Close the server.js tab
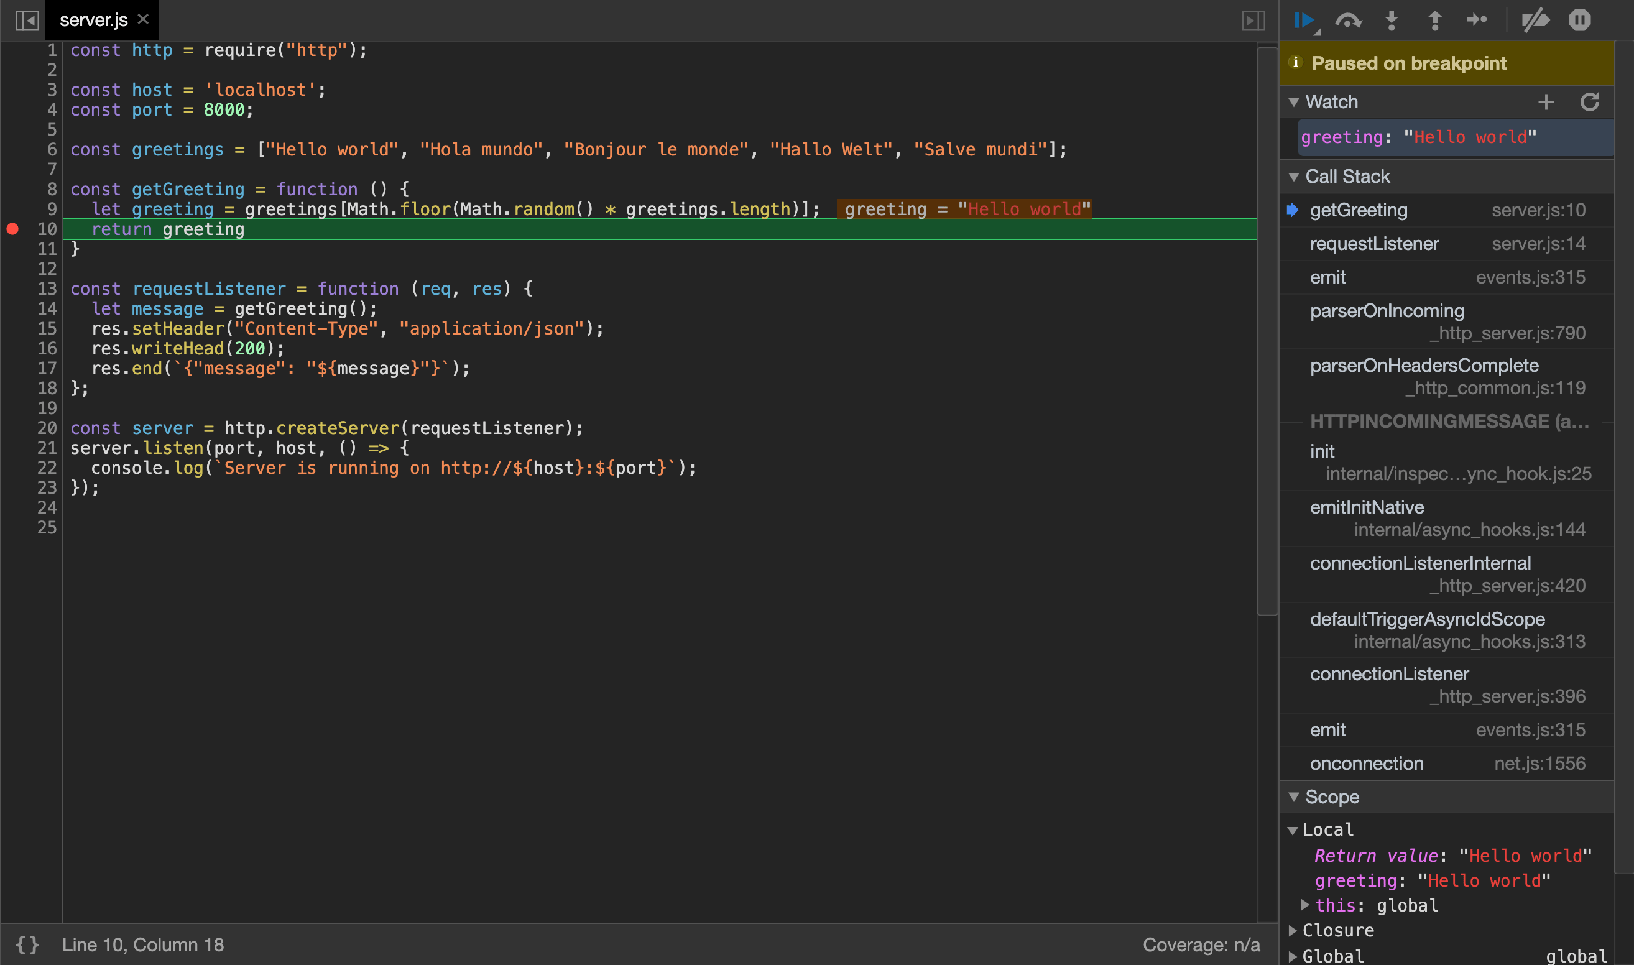1634x965 pixels. pos(144,19)
